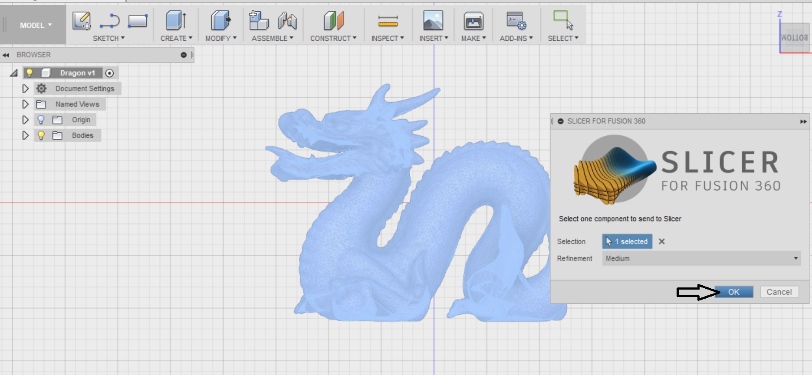Open the MODEL workspace dropdown
812x375 pixels.
pos(36,25)
